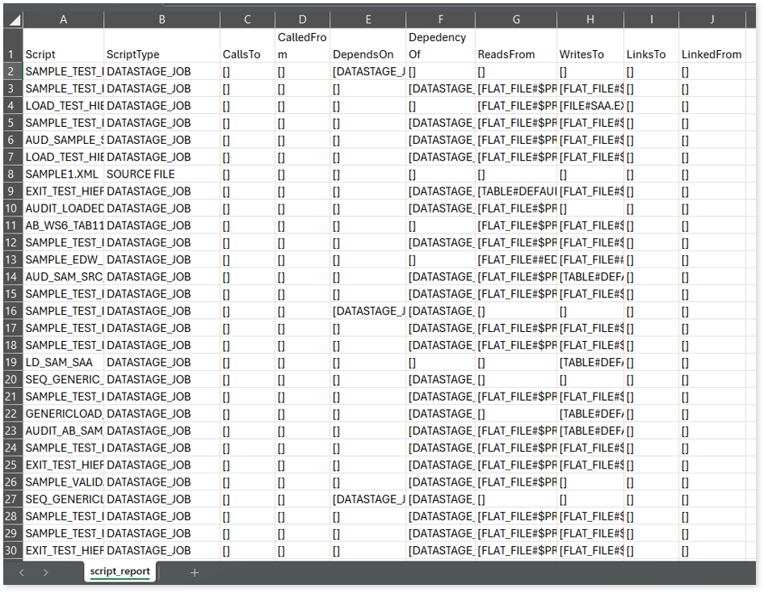Image resolution: width=764 pixels, height=593 pixels.
Task: Select row 19 header
Action: (12, 362)
